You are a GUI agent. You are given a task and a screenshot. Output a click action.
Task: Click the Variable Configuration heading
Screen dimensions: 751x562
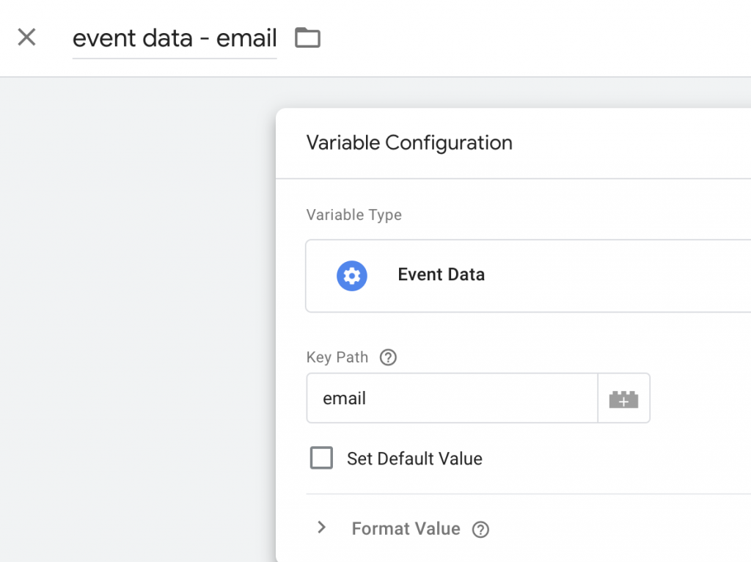pos(409,142)
